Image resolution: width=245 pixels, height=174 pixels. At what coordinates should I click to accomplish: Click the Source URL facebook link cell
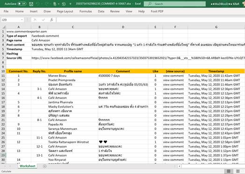138,58
